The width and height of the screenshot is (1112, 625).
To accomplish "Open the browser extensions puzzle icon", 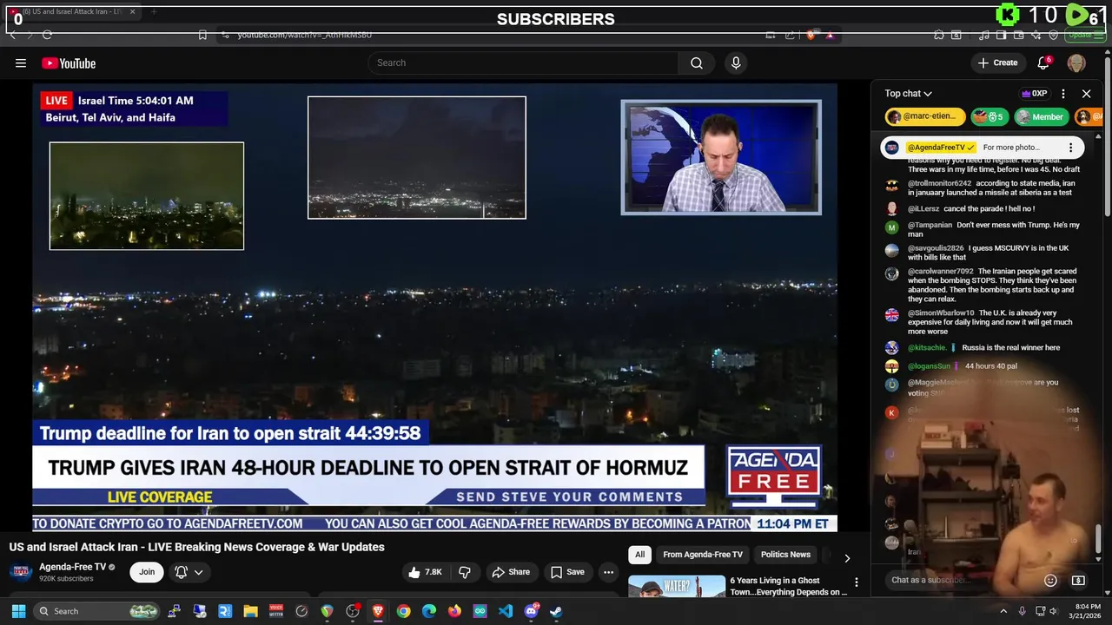I will pyautogui.click(x=939, y=35).
